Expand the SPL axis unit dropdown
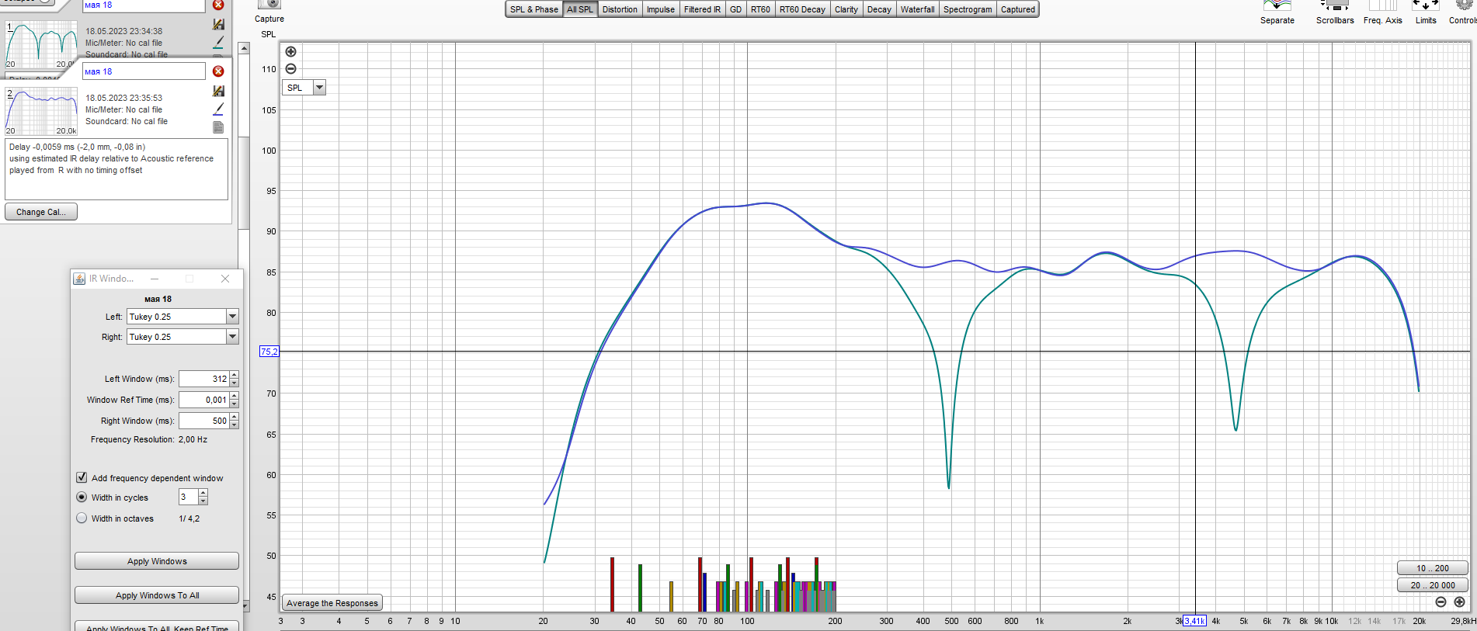1477x631 pixels. tap(319, 88)
